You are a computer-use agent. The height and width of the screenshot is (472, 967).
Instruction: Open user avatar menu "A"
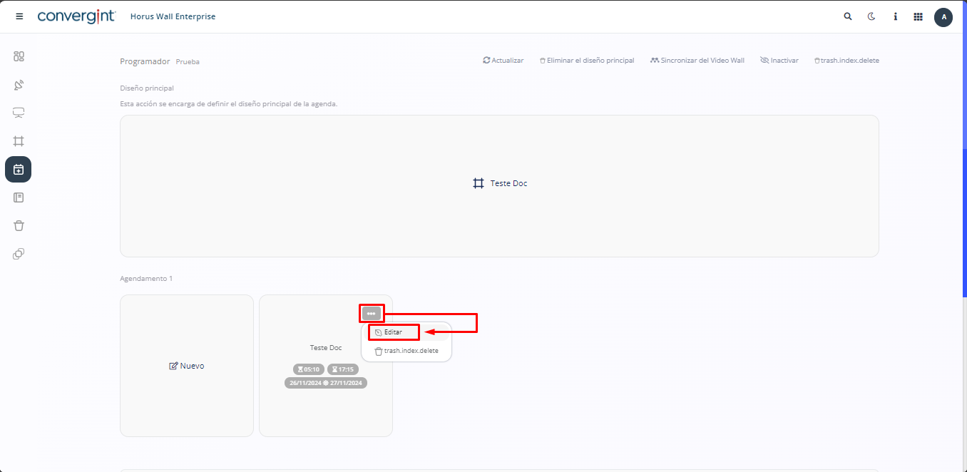click(943, 17)
